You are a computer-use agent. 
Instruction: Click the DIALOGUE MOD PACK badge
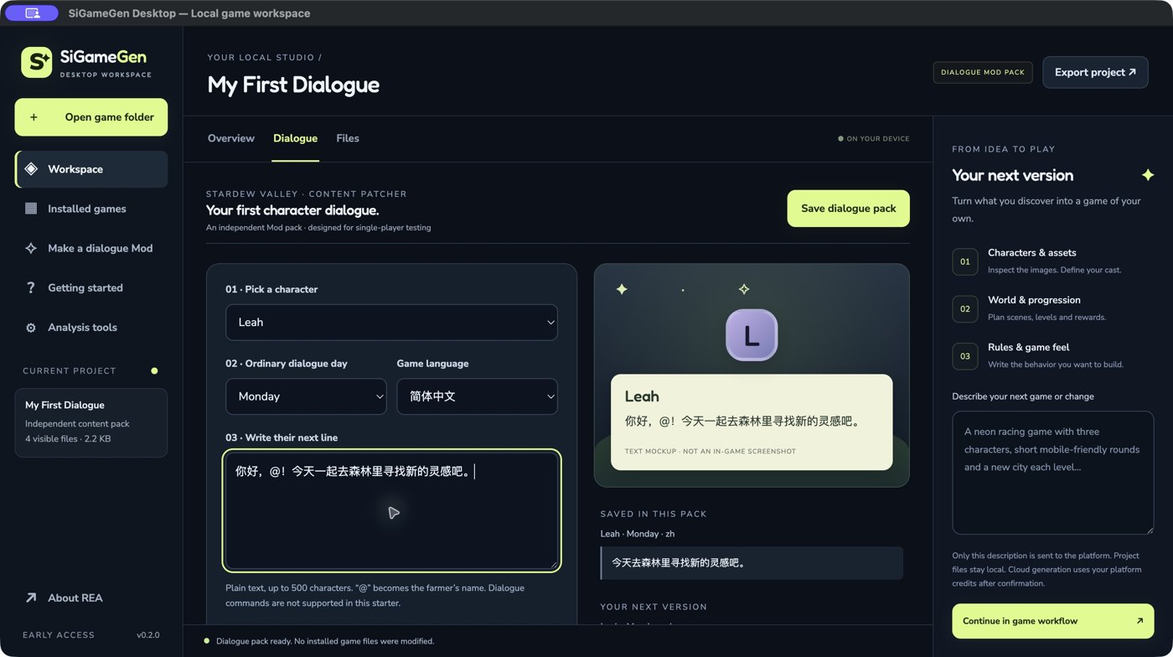tap(983, 72)
